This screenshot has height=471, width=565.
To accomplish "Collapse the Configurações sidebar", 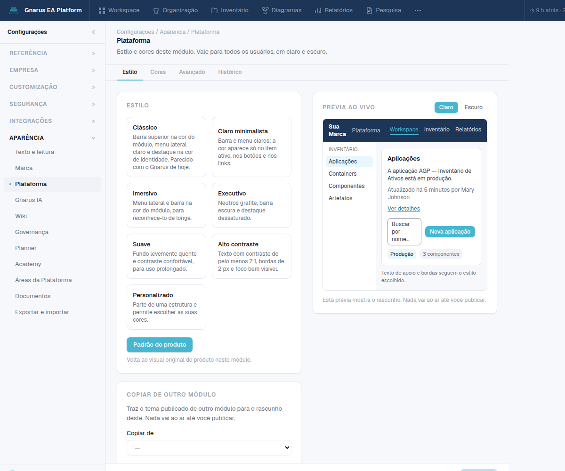I will click(93, 32).
